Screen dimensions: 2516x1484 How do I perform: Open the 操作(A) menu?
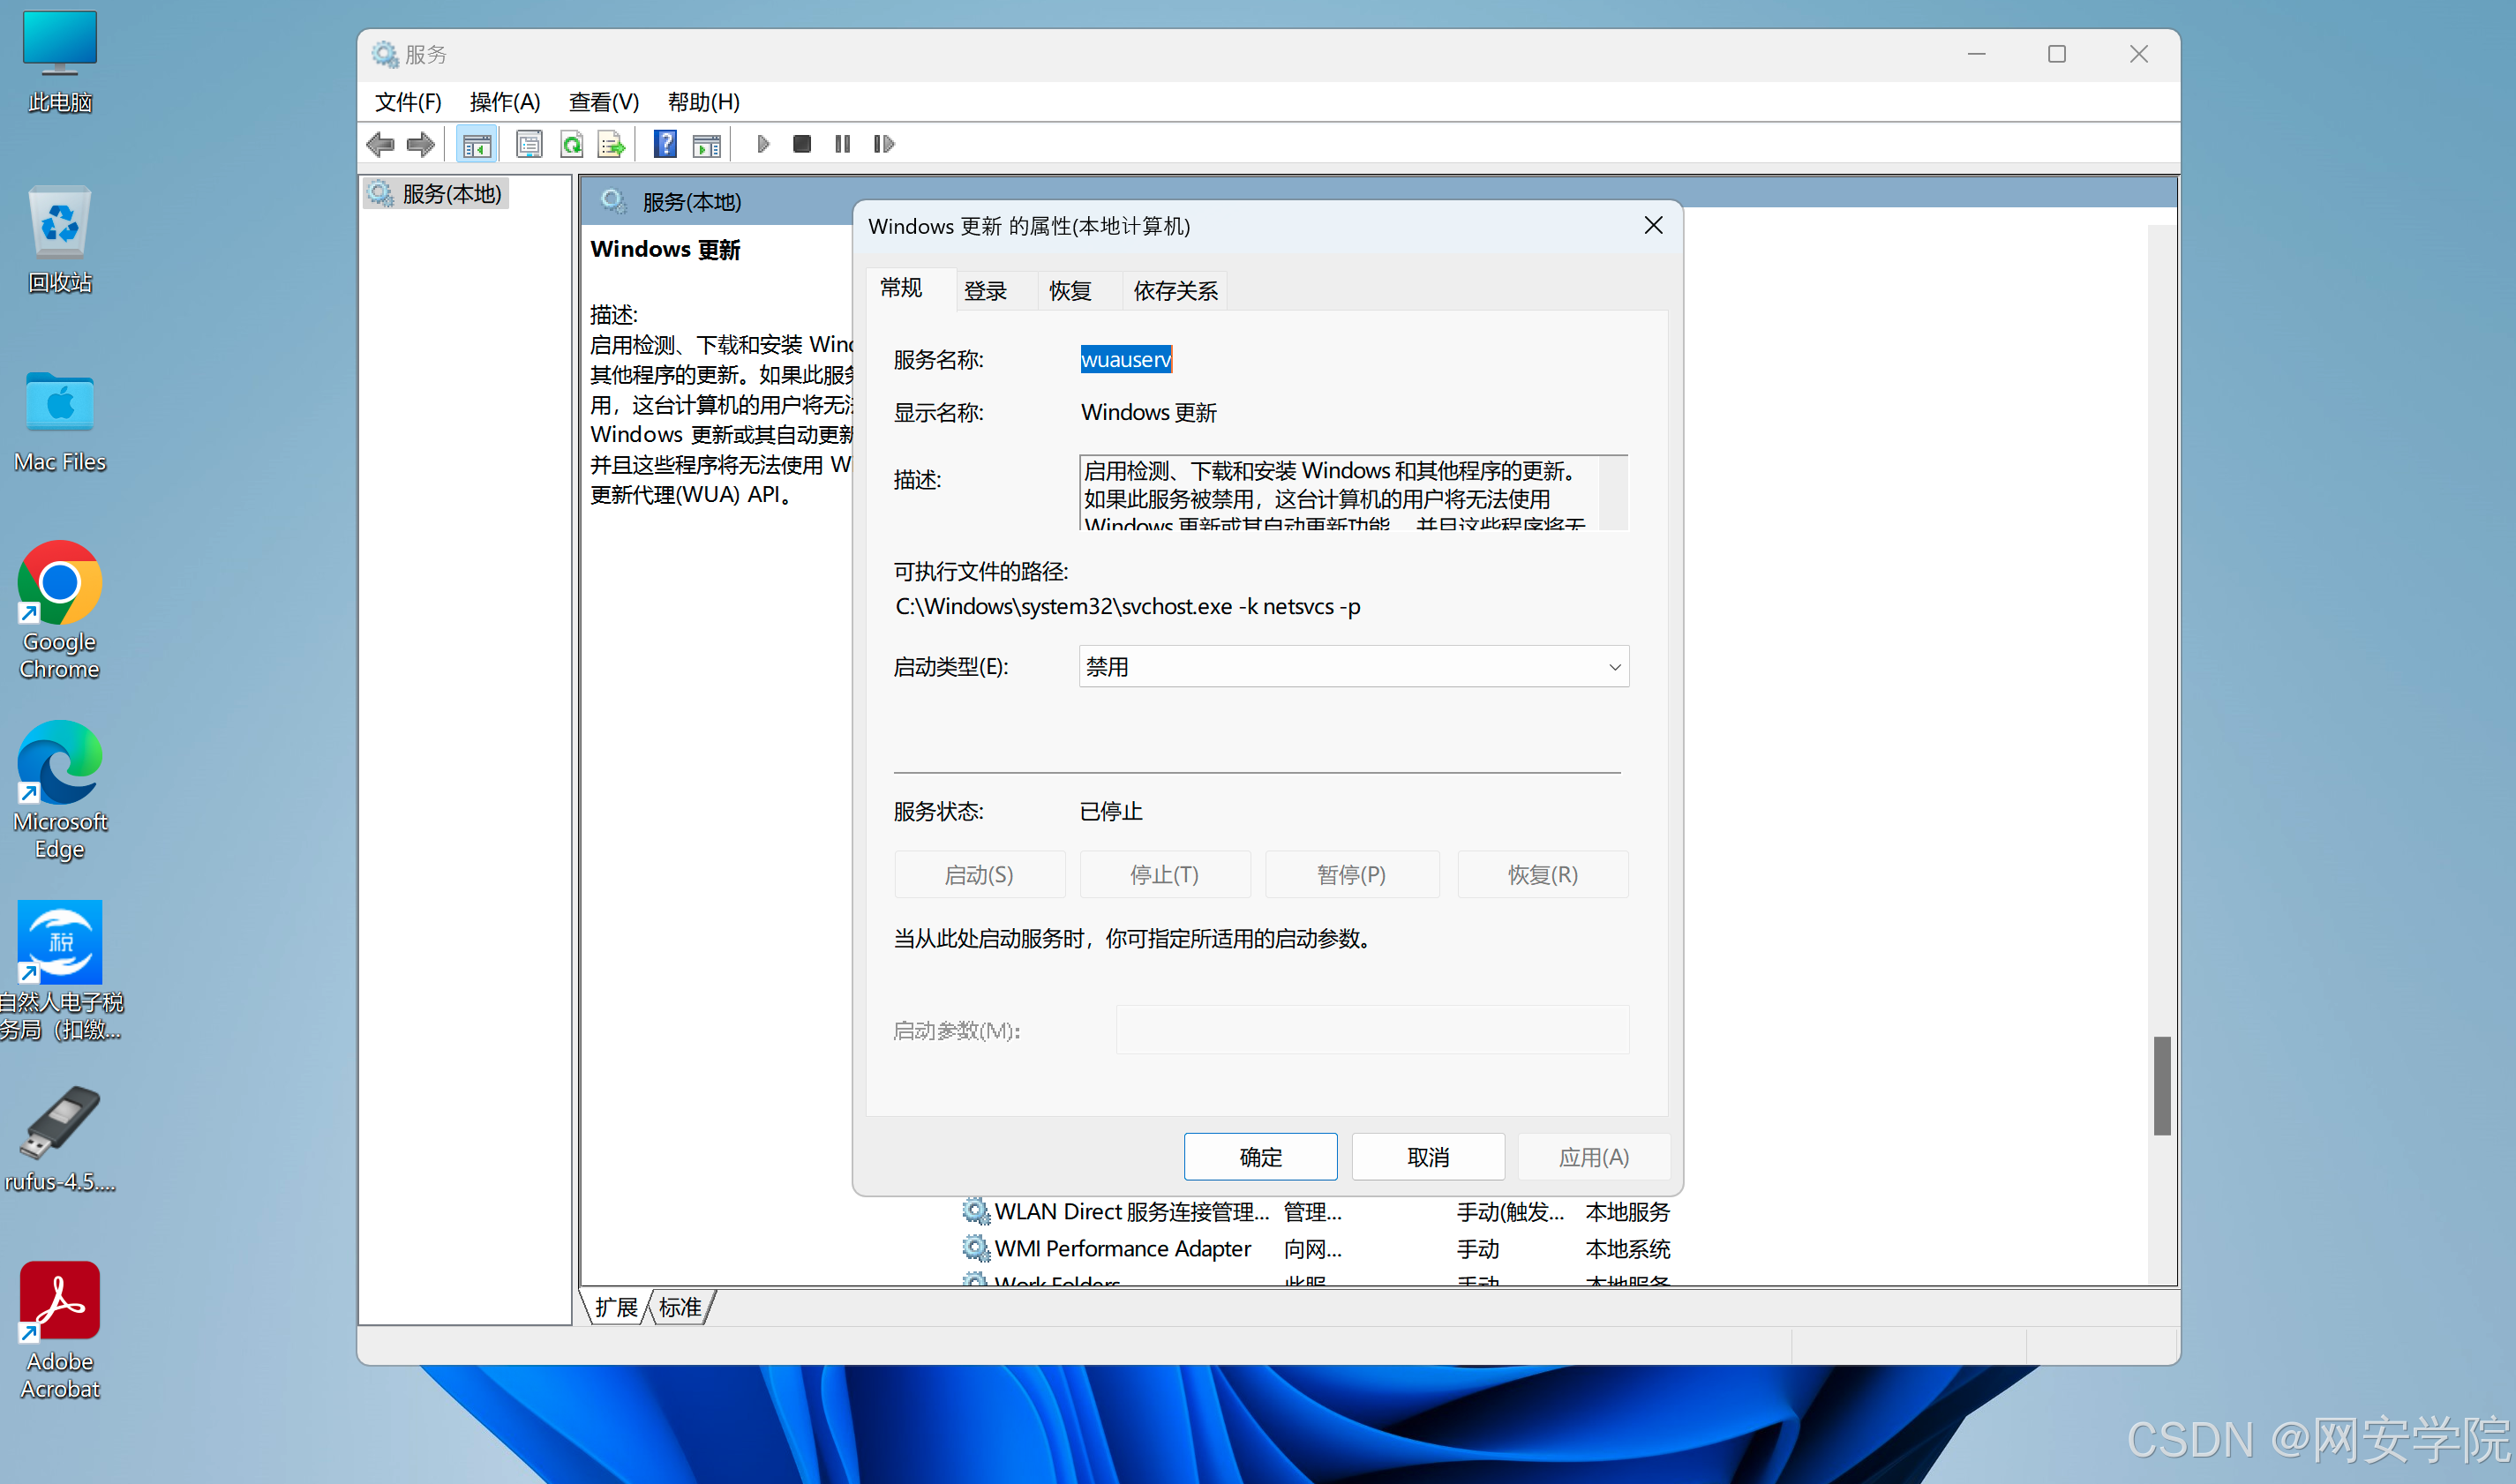tap(505, 102)
